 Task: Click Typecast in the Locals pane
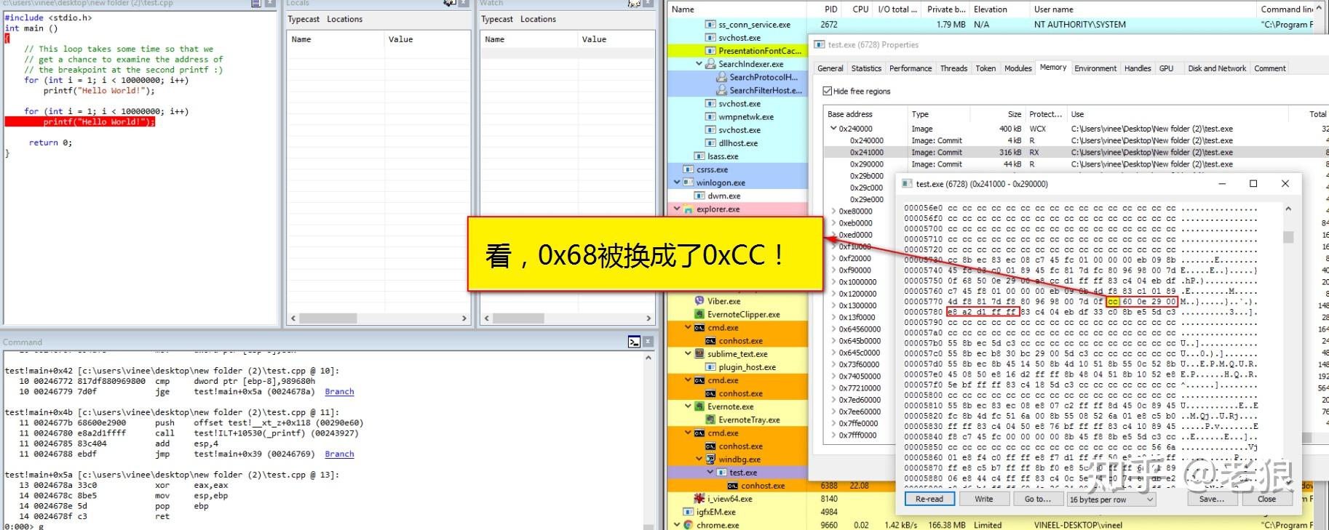click(304, 19)
